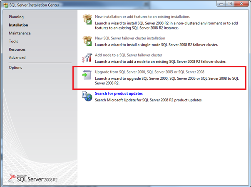
Task: Go to the Tools section
Action: [x=13, y=41]
